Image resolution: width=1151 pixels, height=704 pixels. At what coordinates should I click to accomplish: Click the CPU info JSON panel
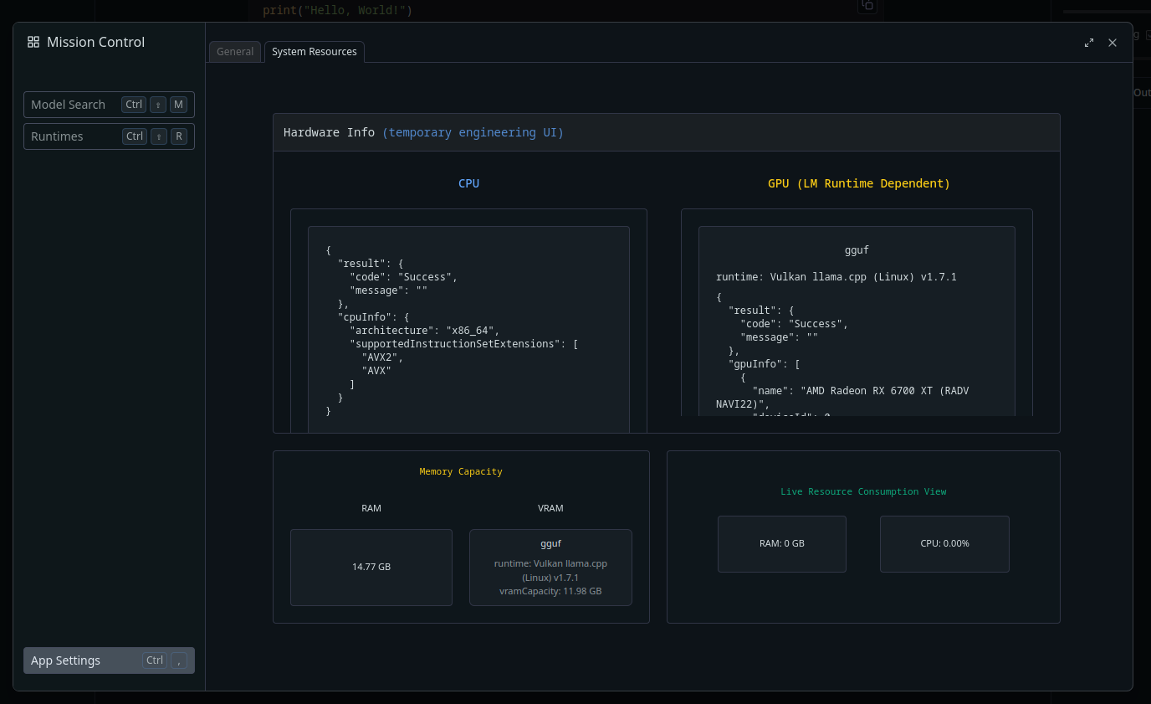click(468, 328)
